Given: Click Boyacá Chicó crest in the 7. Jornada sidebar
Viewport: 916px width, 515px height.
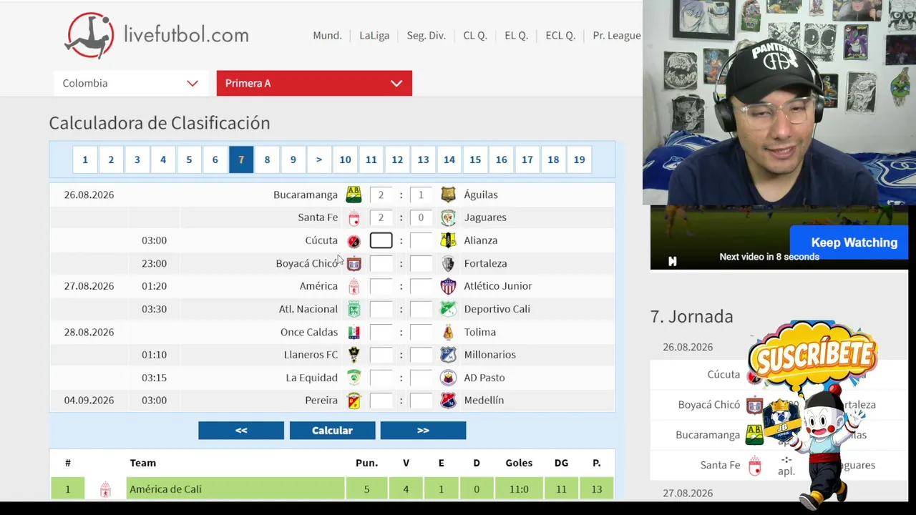Looking at the screenshot, I should (x=754, y=405).
